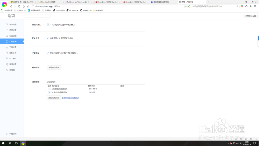Toggle 不允许任何网站显示弹出式窗口 checkbox
The height and width of the screenshot is (146, 259).
coord(48,25)
